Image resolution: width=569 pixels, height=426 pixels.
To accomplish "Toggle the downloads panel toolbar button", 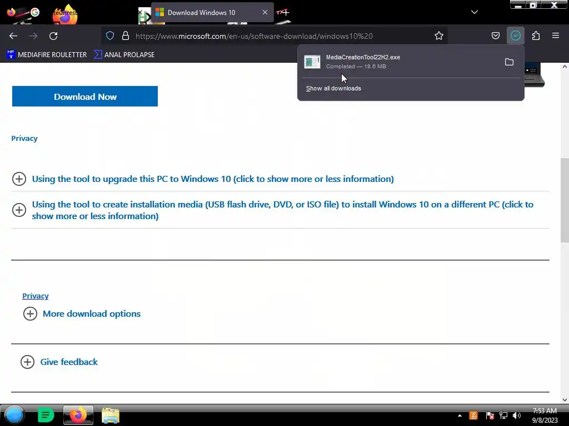I will coord(515,35).
